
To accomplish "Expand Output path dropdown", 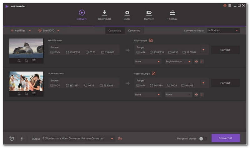I will (112, 139).
